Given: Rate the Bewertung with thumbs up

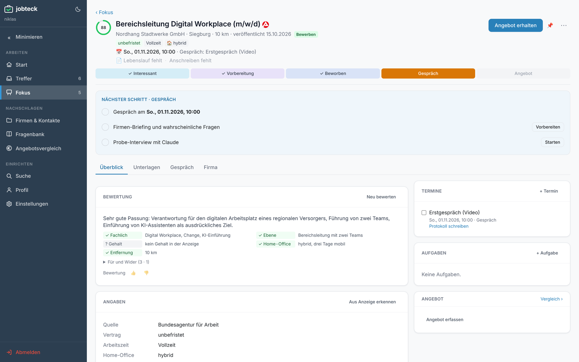Looking at the screenshot, I should [x=133, y=273].
